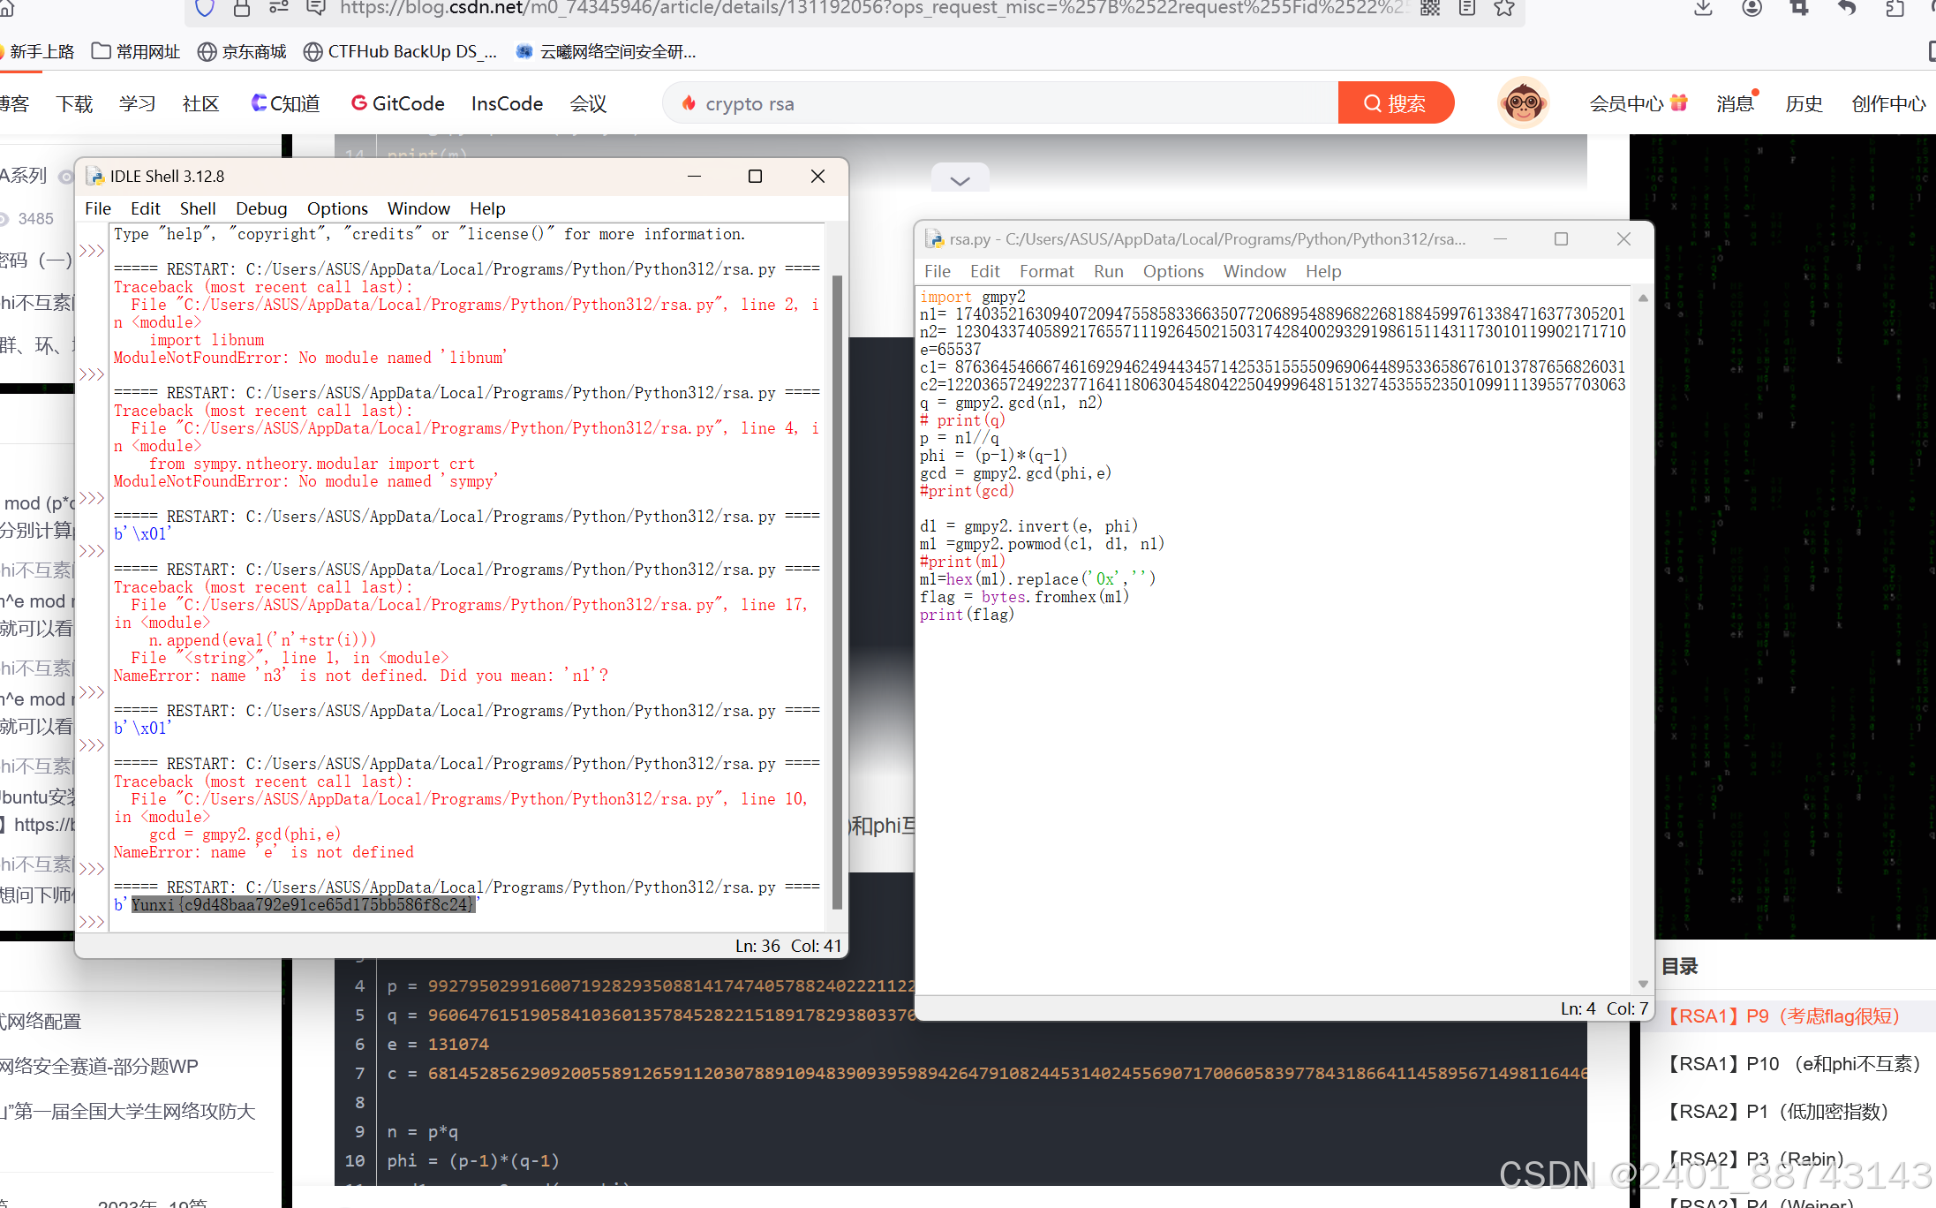This screenshot has height=1208, width=1936.
Task: Open the Debug menu in IDLE Shell
Action: pyautogui.click(x=261, y=208)
